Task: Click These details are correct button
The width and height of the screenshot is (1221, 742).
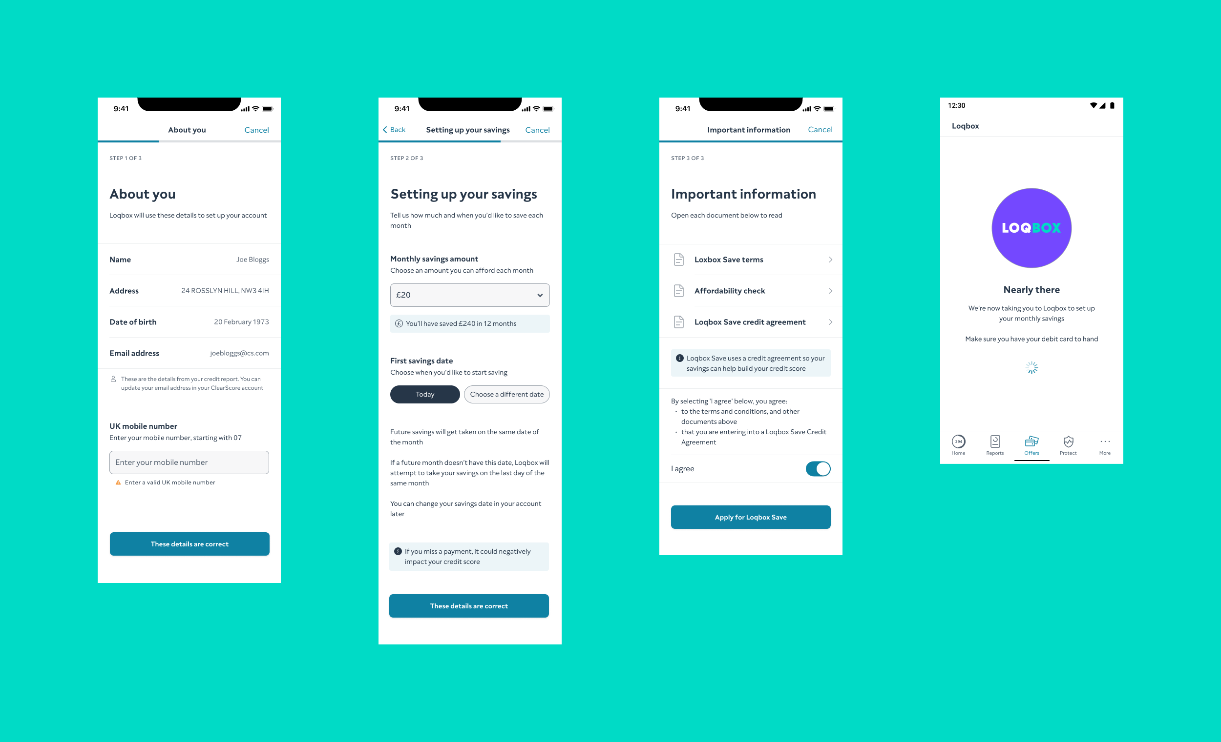Action: [x=189, y=543]
